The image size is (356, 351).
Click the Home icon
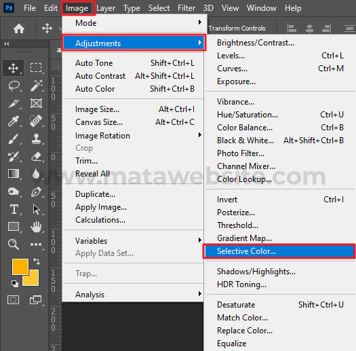[19, 29]
